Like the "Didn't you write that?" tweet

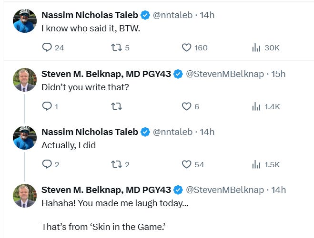(187, 106)
